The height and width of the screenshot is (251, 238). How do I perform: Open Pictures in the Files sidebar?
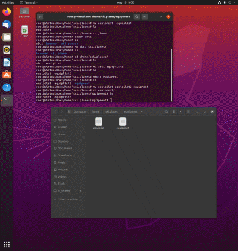coord(68,170)
